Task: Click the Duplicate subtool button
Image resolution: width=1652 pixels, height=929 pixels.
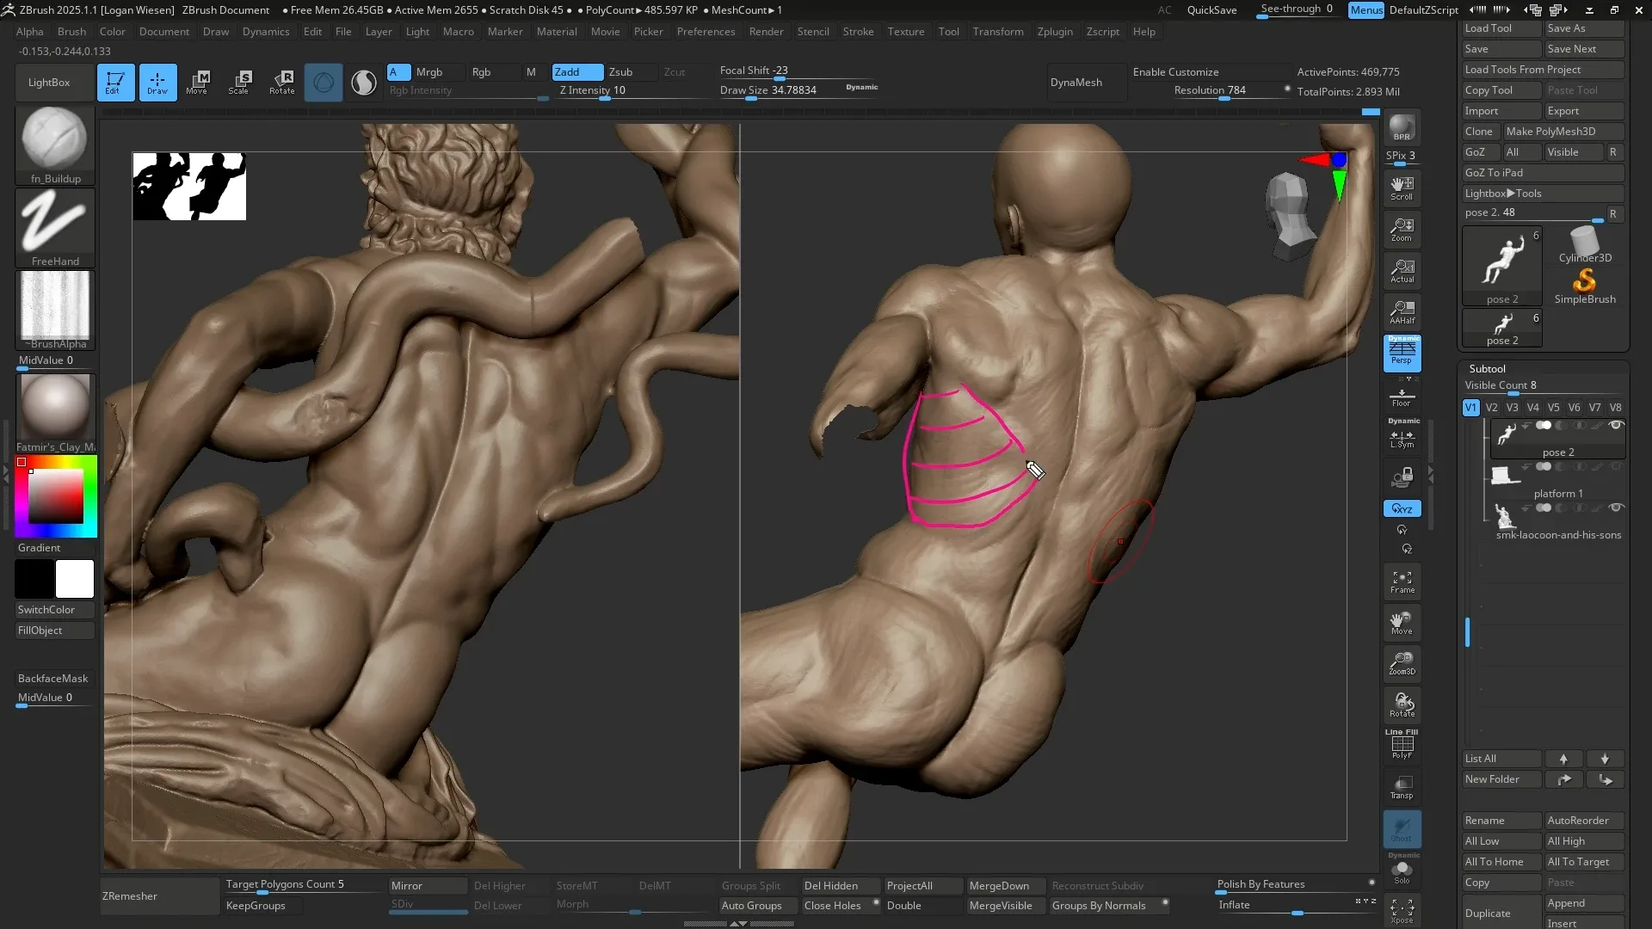Action: [1501, 913]
